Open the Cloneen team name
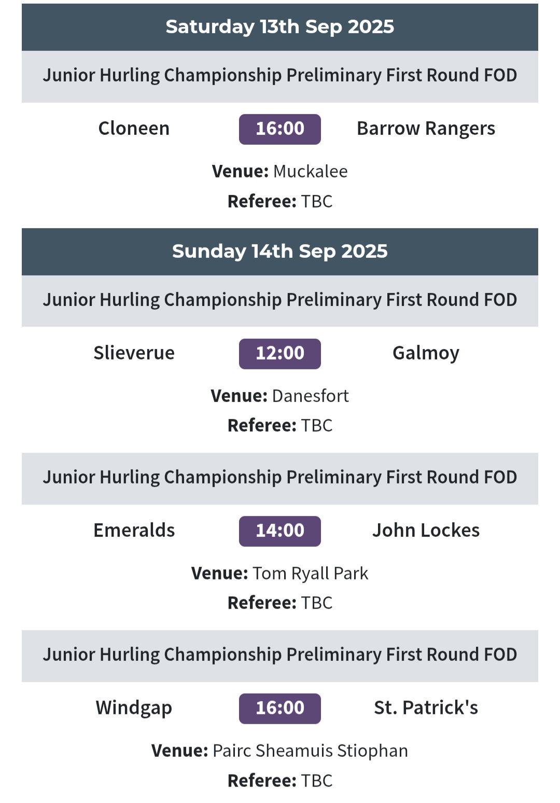This screenshot has width=560, height=803. 134,129
